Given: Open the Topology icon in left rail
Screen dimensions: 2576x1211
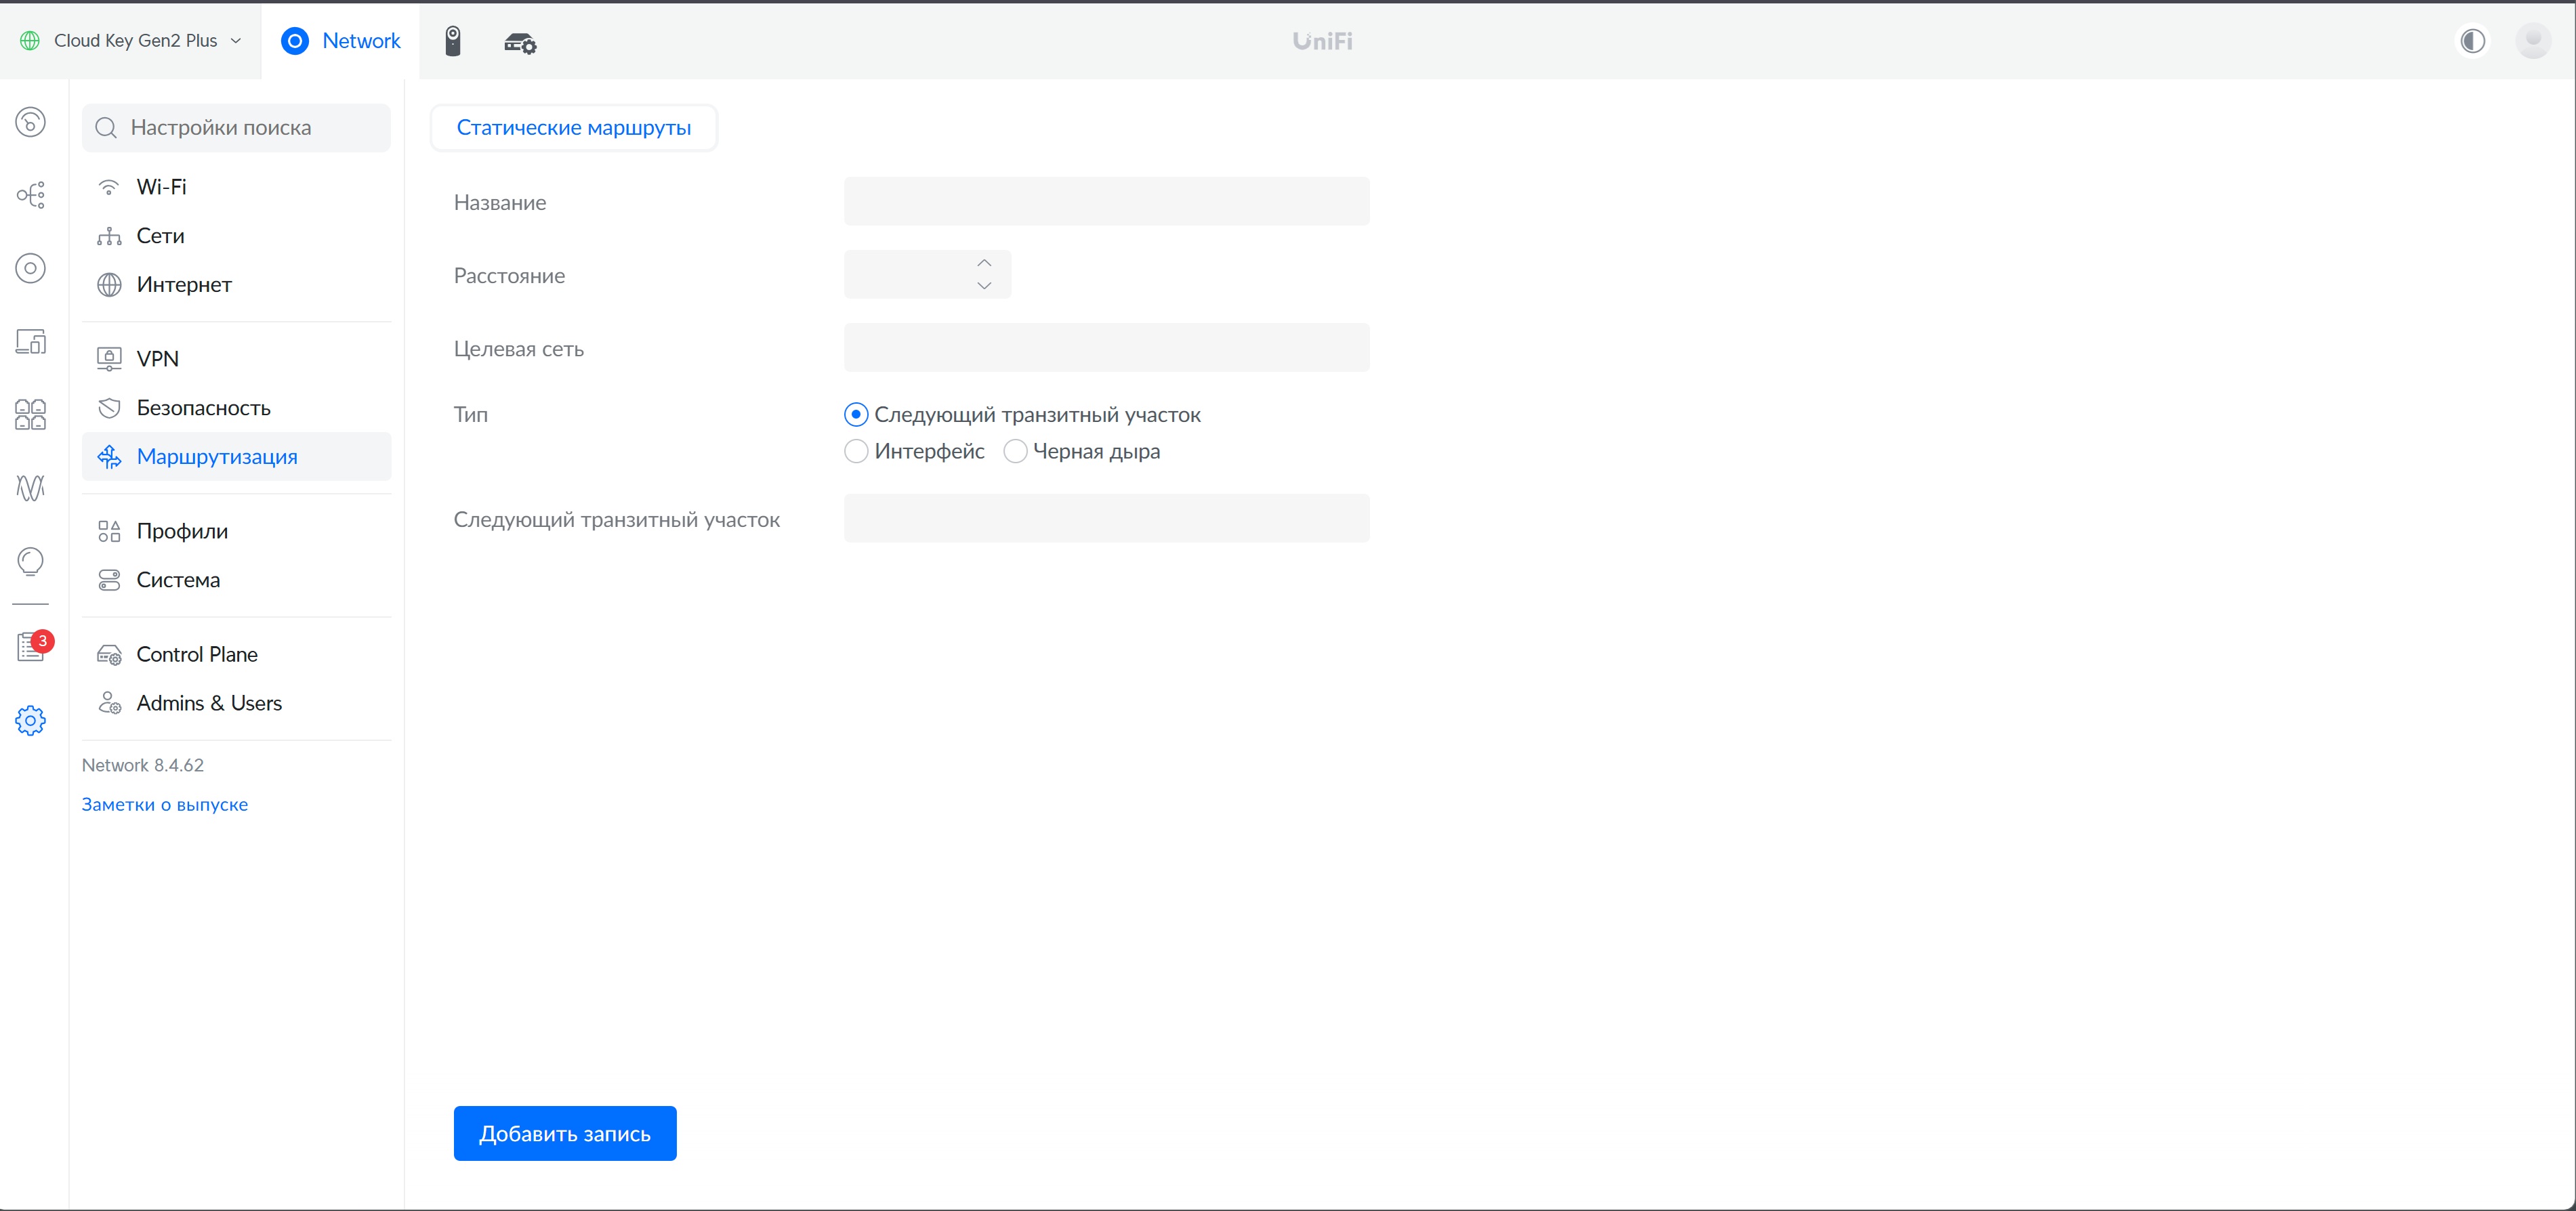Looking at the screenshot, I should [30, 194].
